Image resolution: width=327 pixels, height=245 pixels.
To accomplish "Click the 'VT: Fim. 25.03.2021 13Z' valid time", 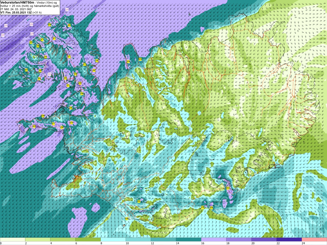I will [16, 13].
